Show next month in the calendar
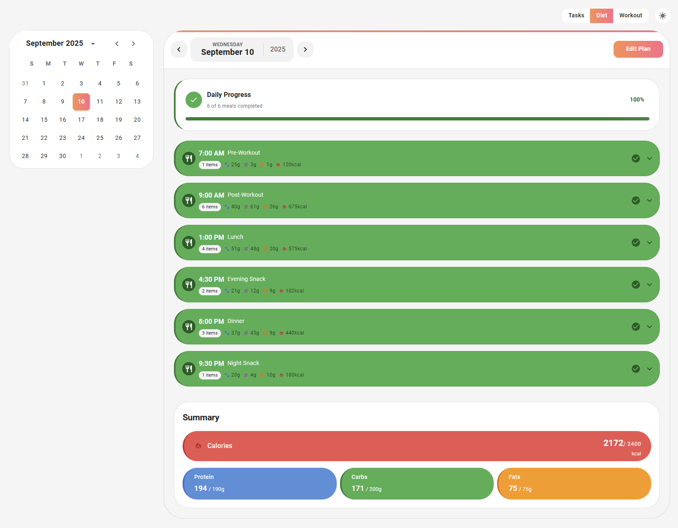Viewport: 678px width, 528px height. (x=133, y=44)
